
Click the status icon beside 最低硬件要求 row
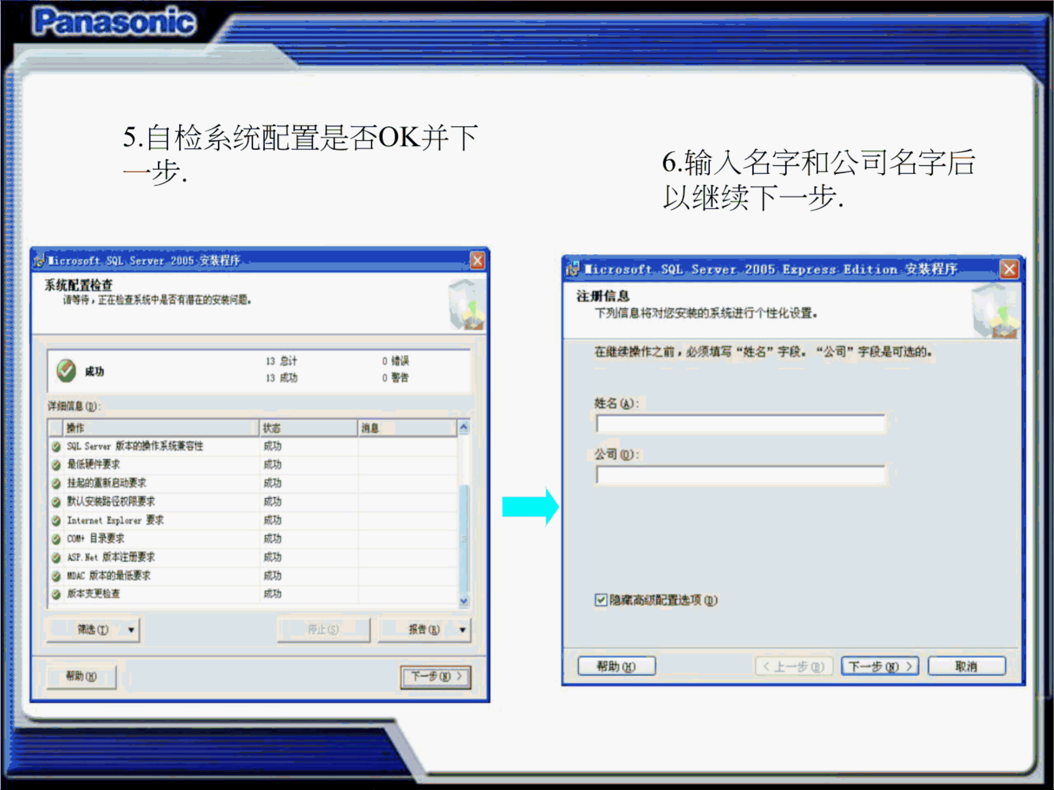point(56,465)
